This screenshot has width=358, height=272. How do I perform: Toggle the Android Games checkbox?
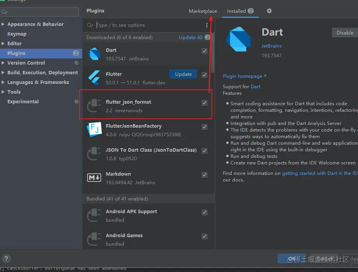(x=205, y=236)
